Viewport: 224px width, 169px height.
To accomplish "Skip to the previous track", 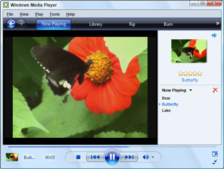I will (95, 157).
